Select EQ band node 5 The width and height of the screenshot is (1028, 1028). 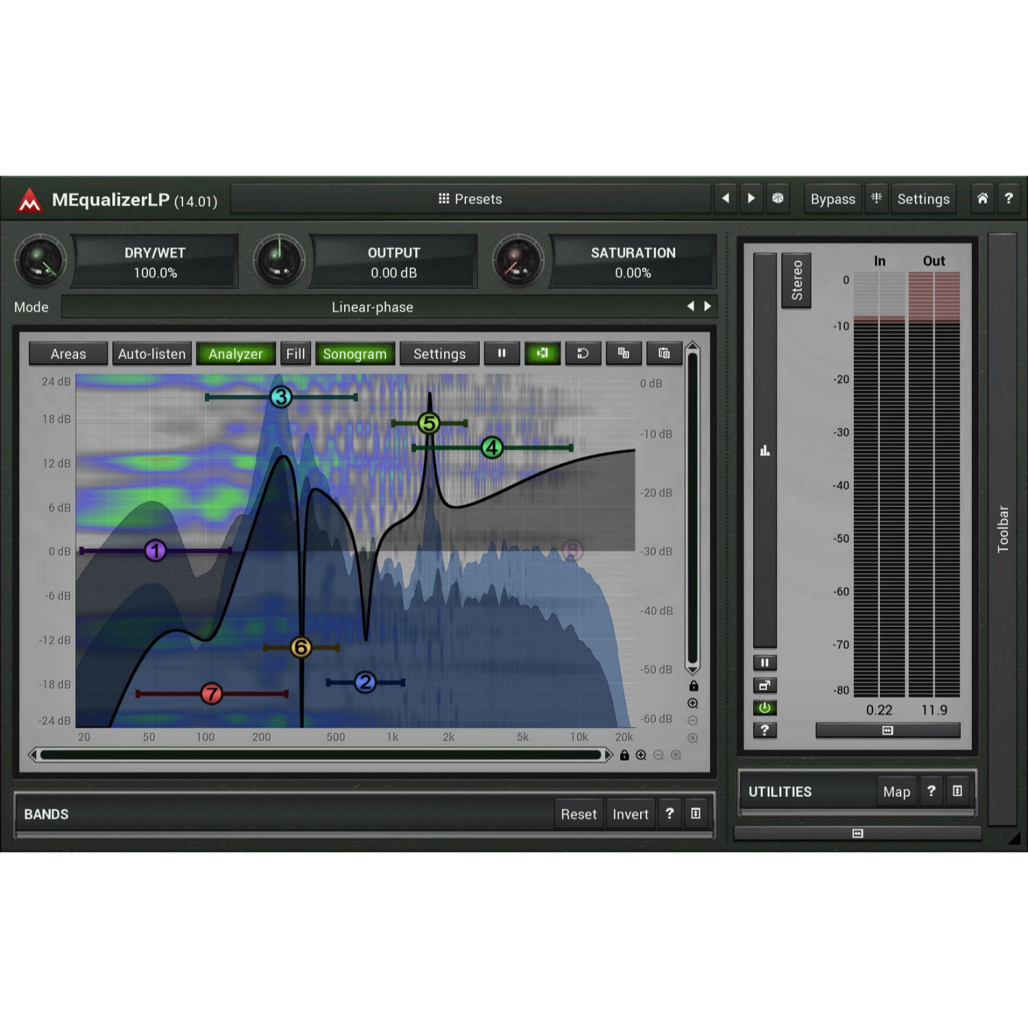click(x=429, y=424)
